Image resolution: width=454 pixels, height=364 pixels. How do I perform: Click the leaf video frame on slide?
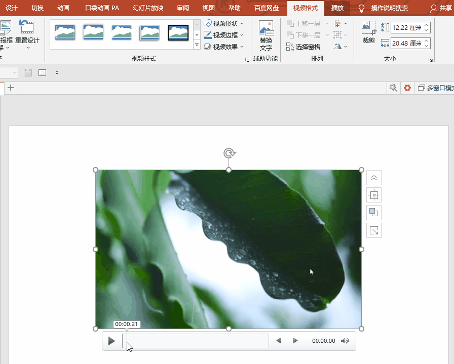[229, 249]
